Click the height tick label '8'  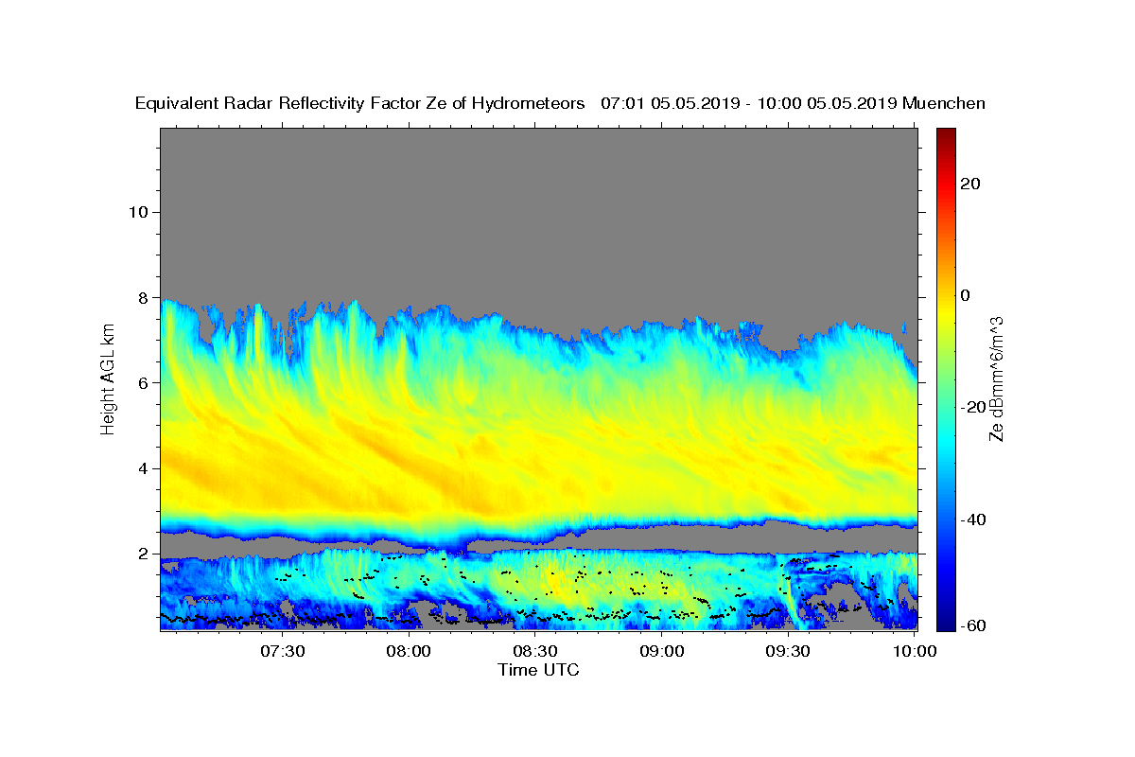143,297
